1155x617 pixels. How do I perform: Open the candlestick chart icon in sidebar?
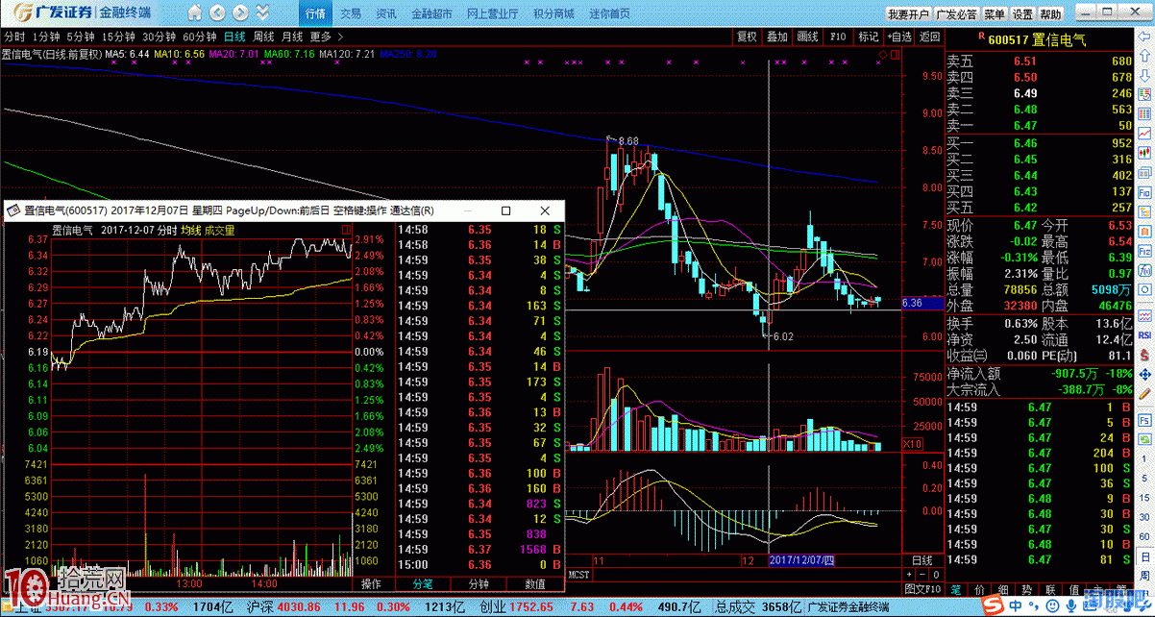point(1145,152)
